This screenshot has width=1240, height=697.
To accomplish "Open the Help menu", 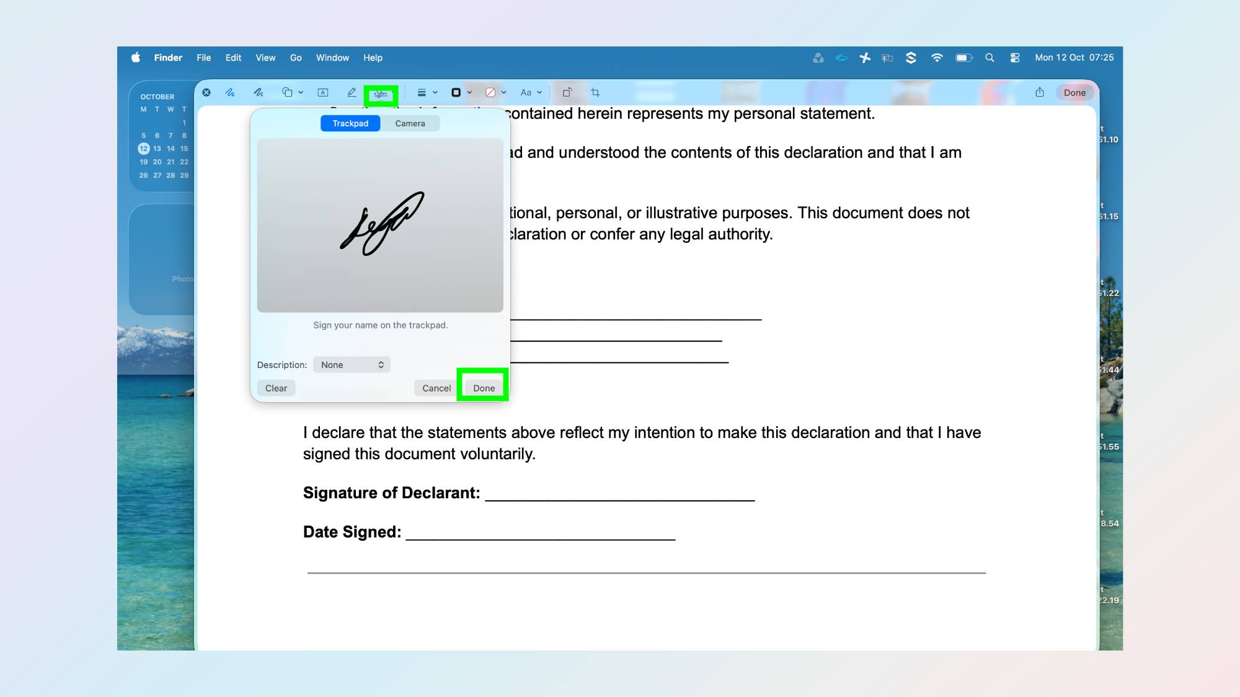I will click(373, 58).
